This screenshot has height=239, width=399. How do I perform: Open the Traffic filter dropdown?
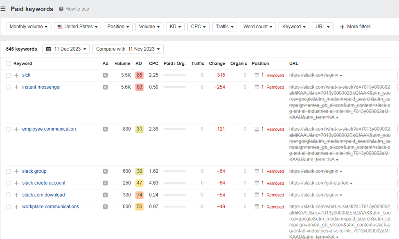click(225, 27)
